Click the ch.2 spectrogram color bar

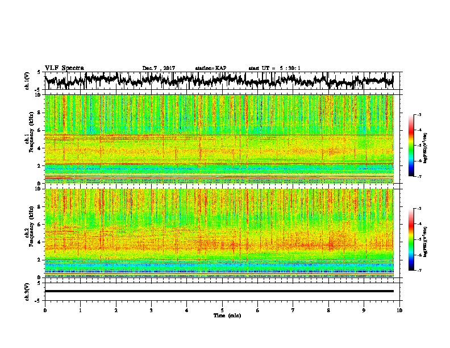(x=411, y=239)
